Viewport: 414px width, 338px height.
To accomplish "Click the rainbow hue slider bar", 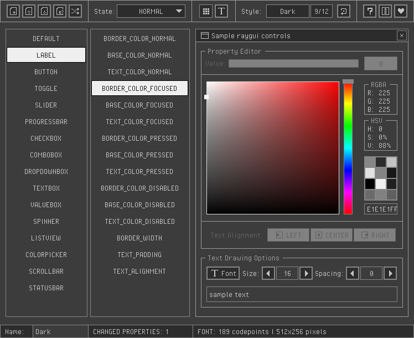I will coord(348,148).
